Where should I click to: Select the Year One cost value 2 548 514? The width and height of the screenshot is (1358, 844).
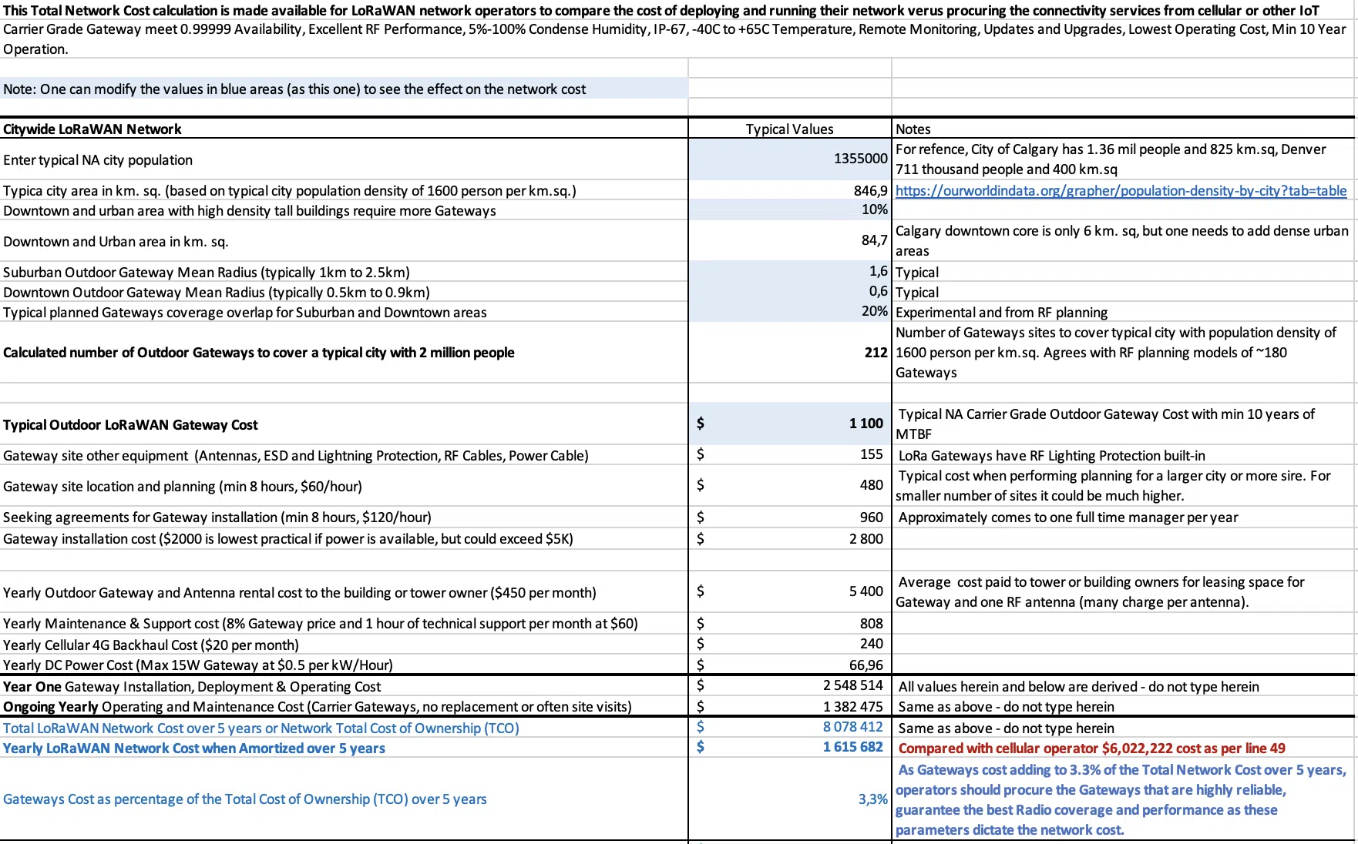pos(852,685)
